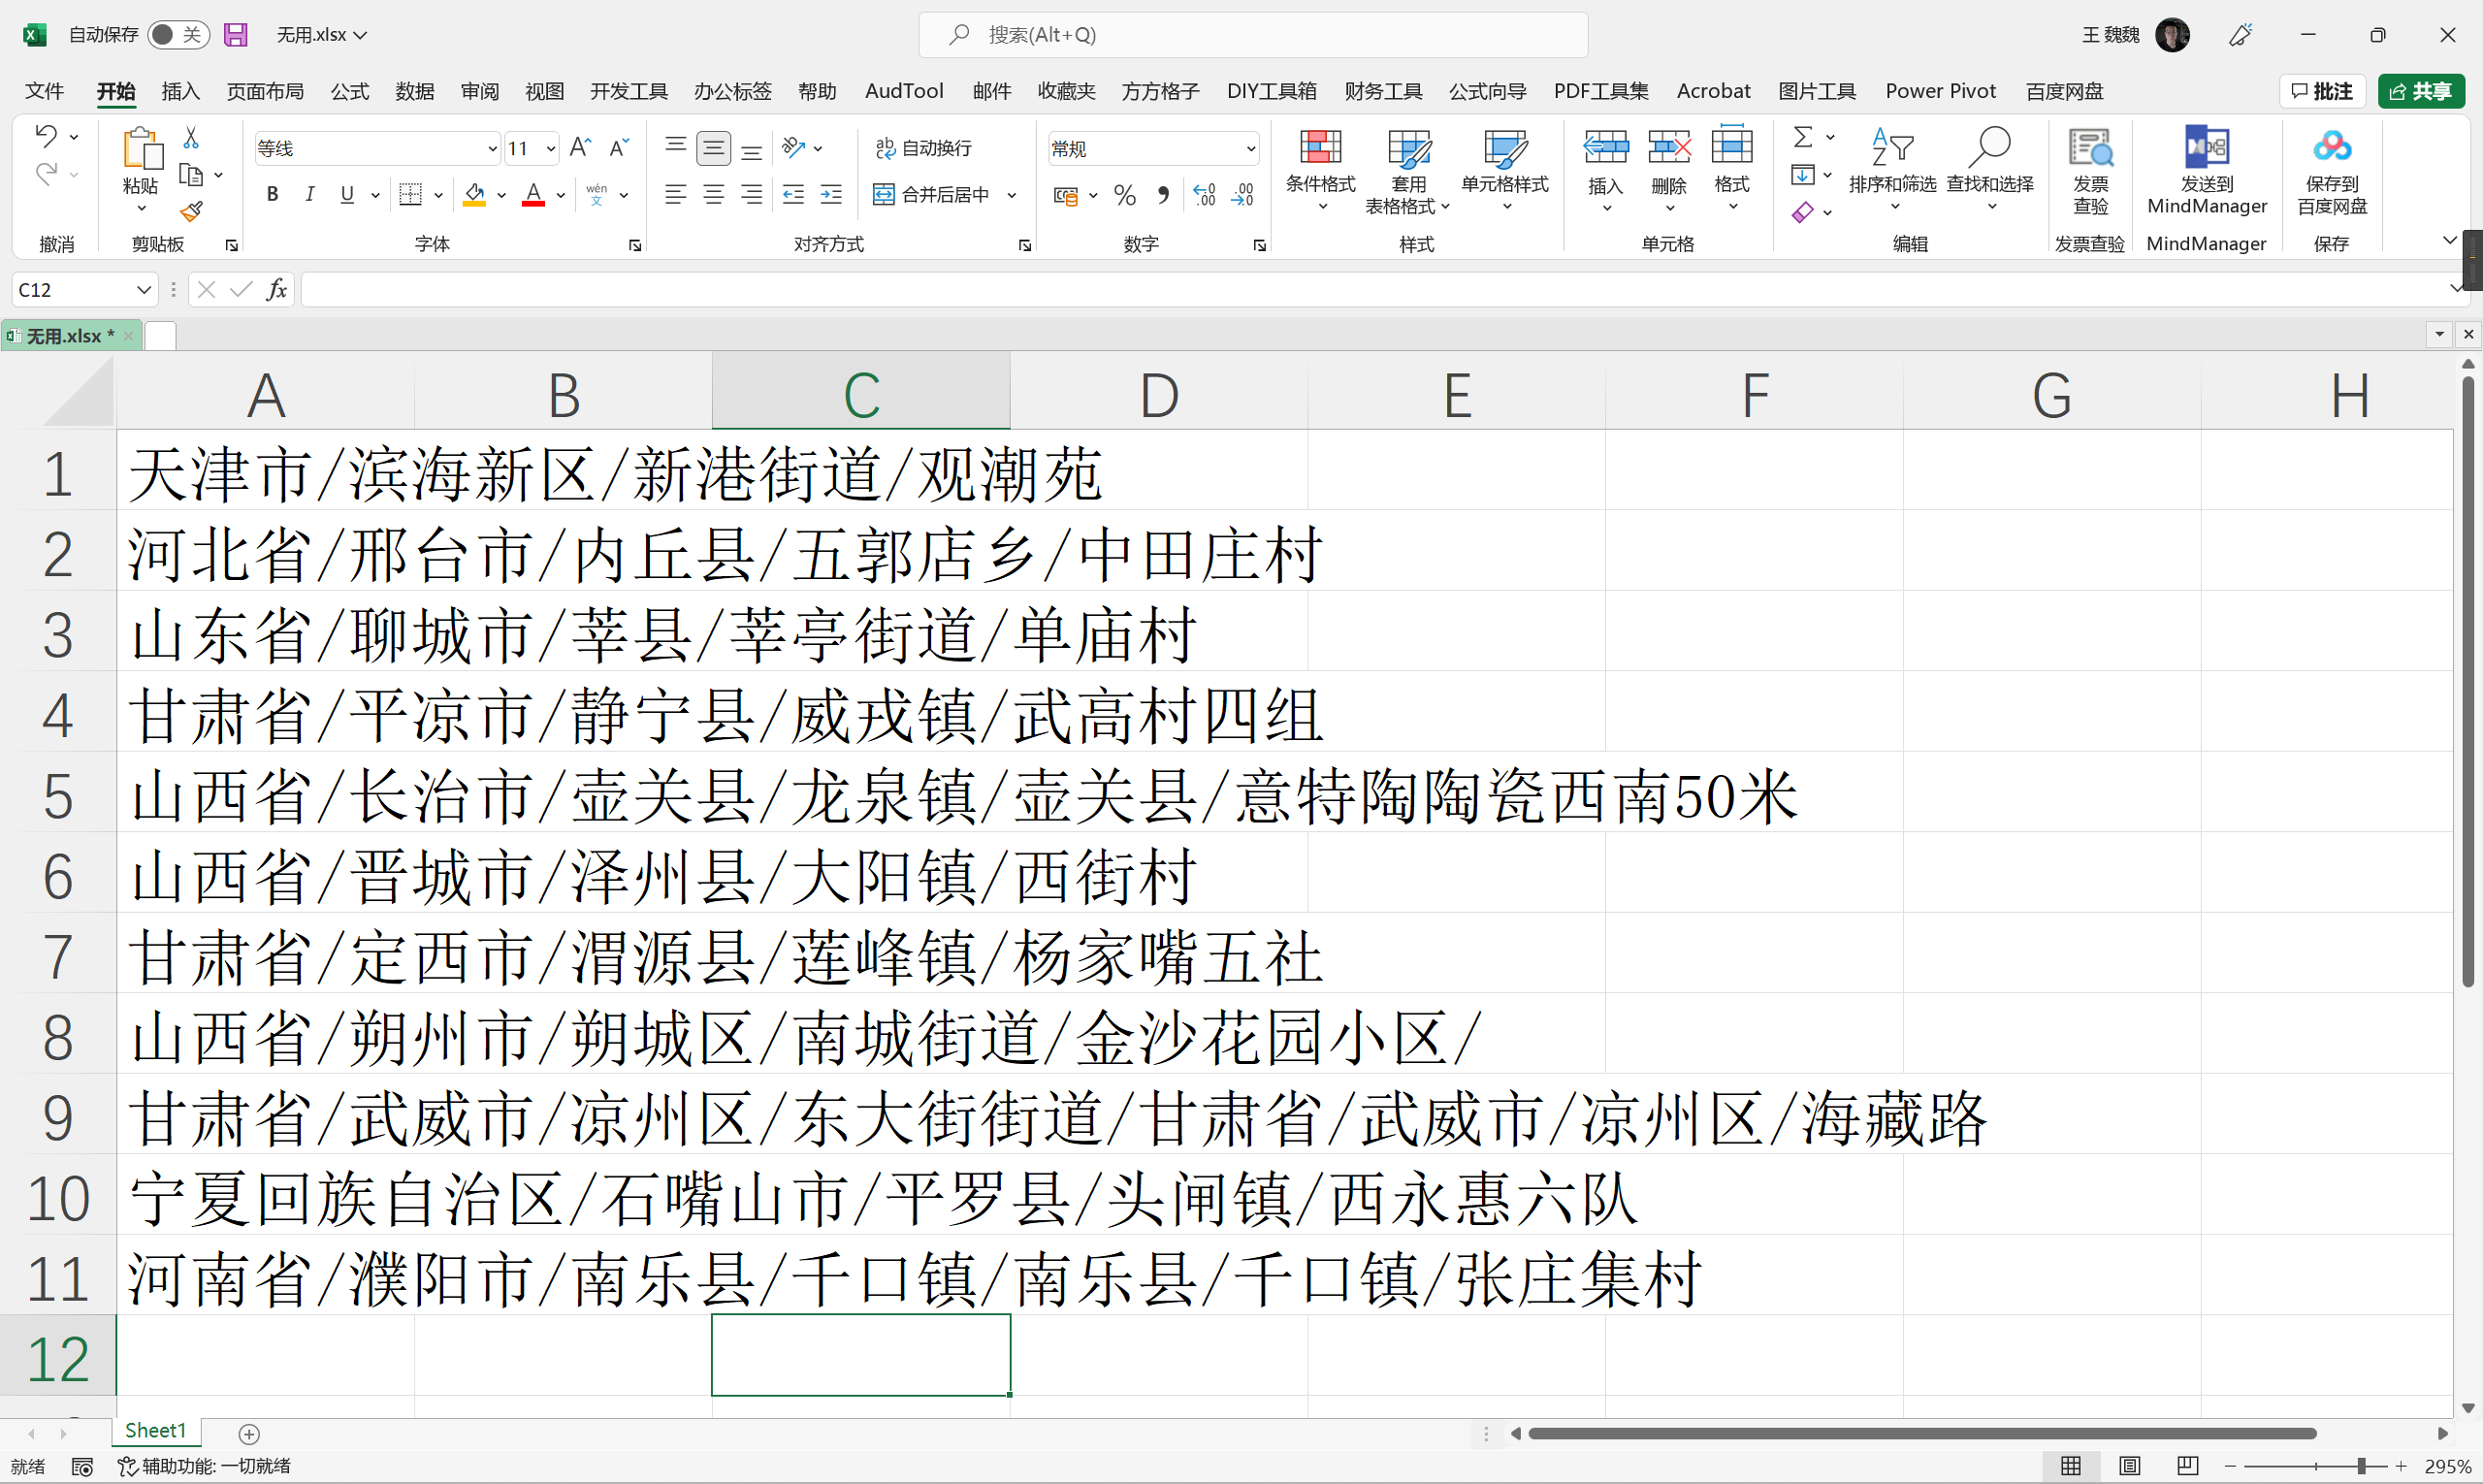This screenshot has width=2483, height=1484.
Task: Click the Format Painter brush icon
Action: (191, 212)
